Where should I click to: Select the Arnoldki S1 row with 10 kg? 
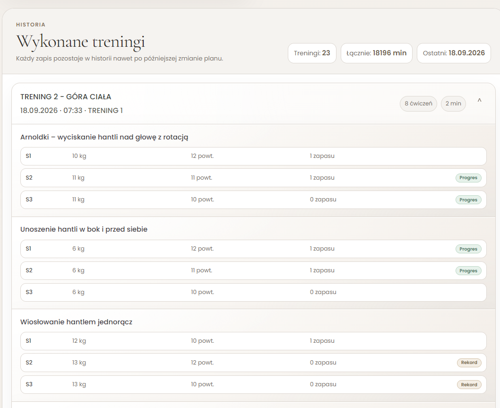pos(253,156)
